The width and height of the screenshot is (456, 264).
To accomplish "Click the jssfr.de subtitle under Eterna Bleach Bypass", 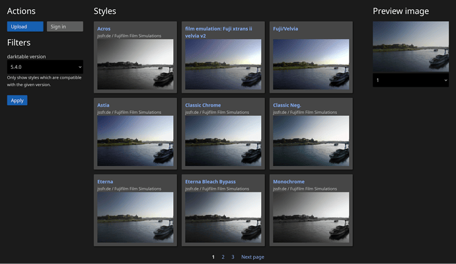I will click(x=217, y=189).
